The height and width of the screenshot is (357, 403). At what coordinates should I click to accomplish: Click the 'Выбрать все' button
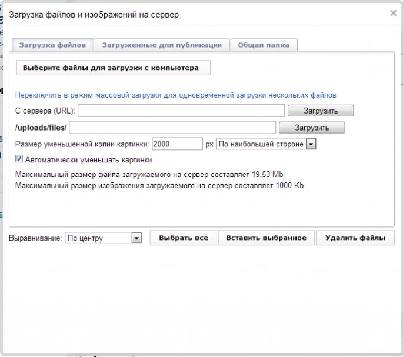[x=183, y=238]
